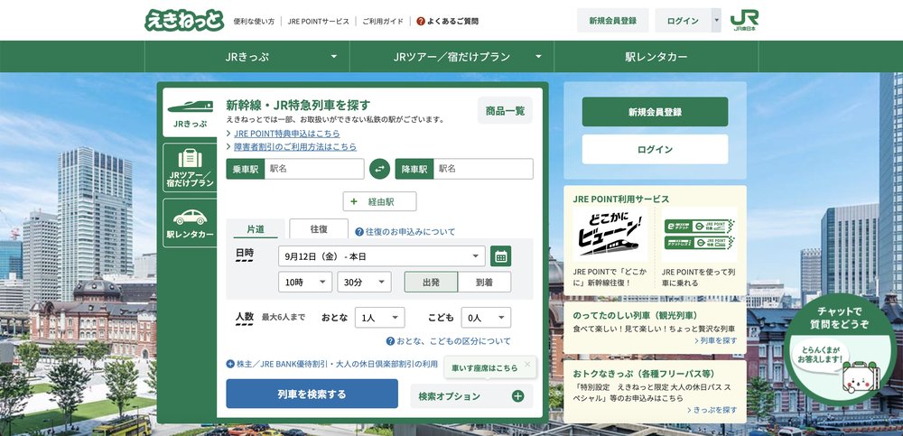This screenshot has width=903, height=436.
Task: Click きっぷを探す link under おトクなきっぷ
Action: tap(712, 410)
